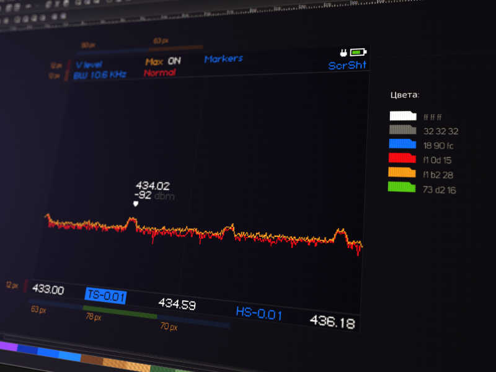496x372 pixels.
Task: Select the 434.59 center frequency value
Action: pyautogui.click(x=177, y=304)
